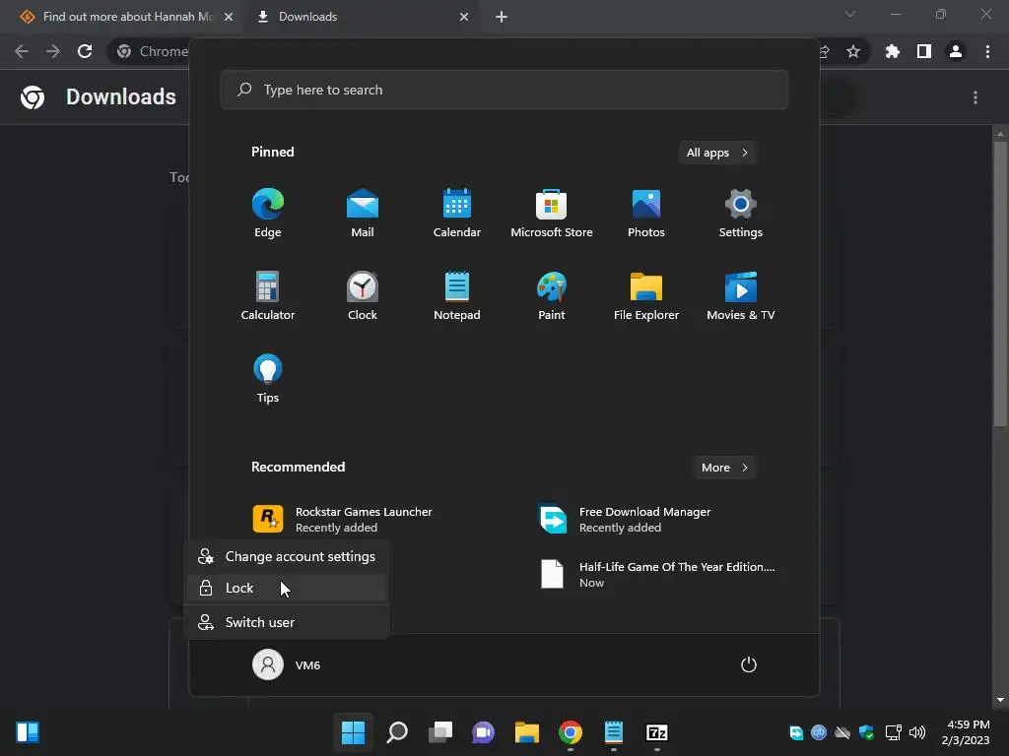Open Notepad from pinned apps
The height and width of the screenshot is (756, 1009).
click(x=457, y=295)
